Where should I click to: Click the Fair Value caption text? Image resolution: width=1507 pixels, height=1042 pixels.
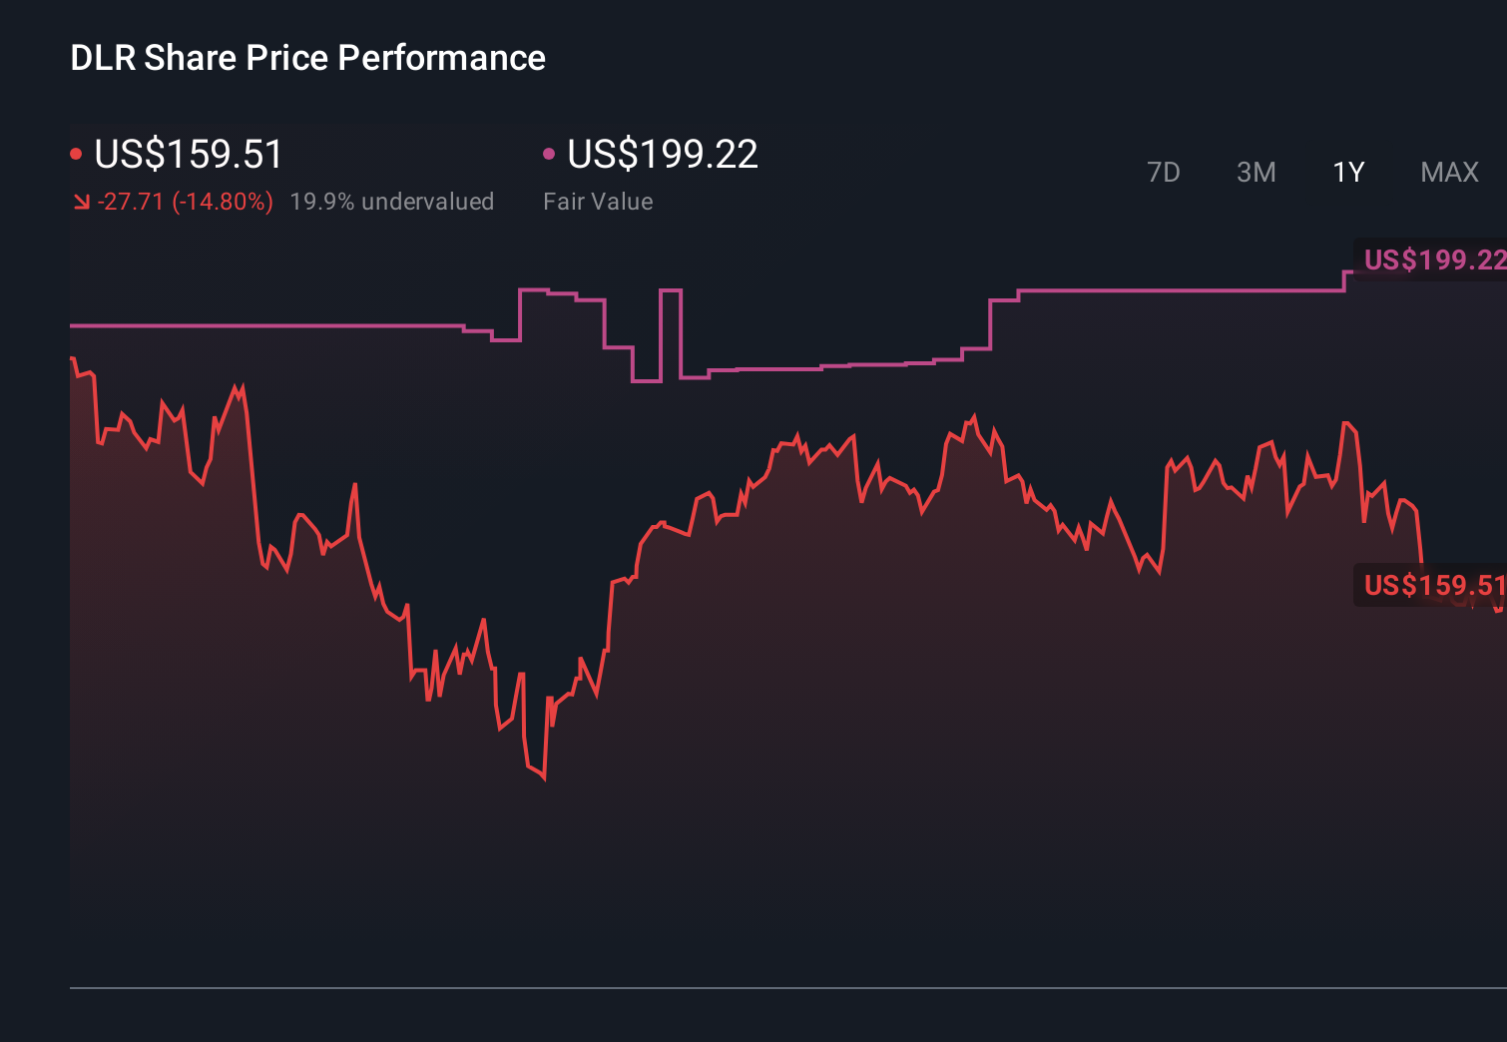point(597,201)
